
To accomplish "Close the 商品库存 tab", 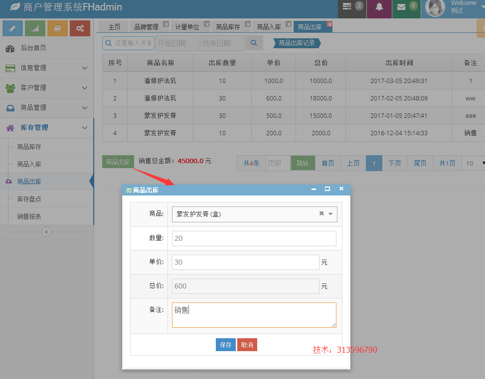I will (248, 24).
